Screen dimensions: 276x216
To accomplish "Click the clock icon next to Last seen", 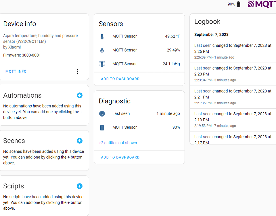I will click(102, 113).
